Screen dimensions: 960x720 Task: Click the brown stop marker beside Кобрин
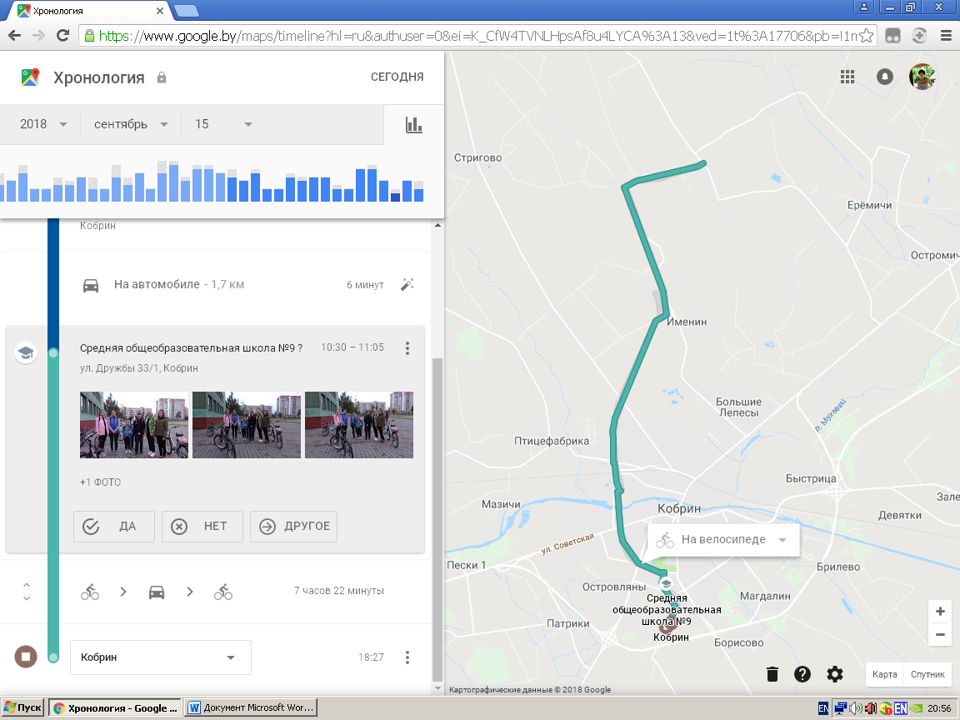(x=26, y=657)
